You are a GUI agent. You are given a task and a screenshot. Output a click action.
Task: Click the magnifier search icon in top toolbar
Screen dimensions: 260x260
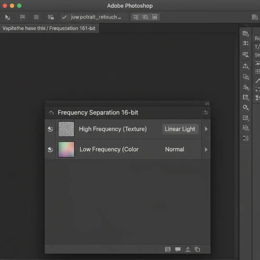[x=145, y=17]
